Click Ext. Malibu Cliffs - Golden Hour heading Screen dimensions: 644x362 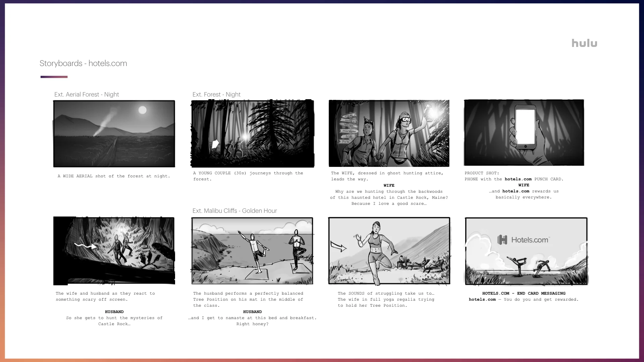tap(234, 211)
